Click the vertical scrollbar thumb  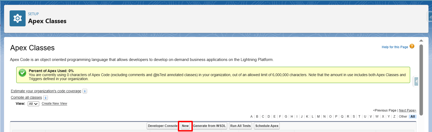[421, 80]
